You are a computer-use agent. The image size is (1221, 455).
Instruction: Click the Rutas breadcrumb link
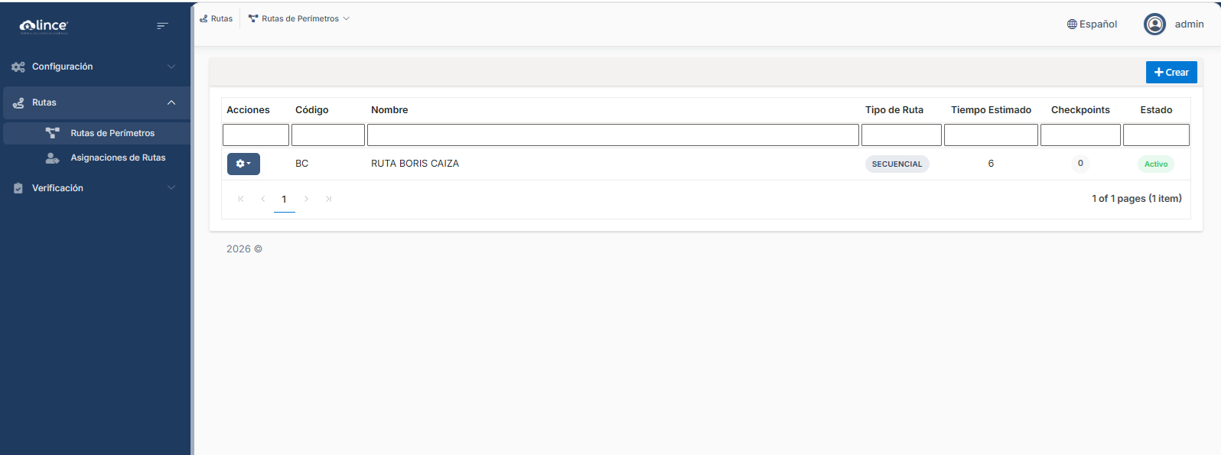[217, 19]
